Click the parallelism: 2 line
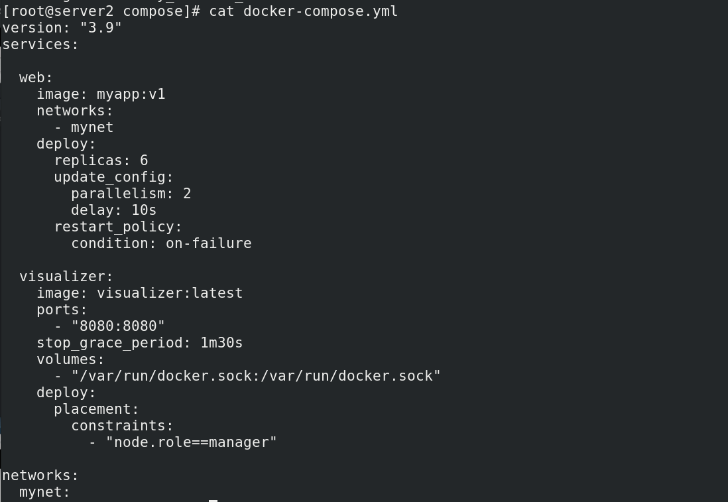This screenshot has height=502, width=728. pyautogui.click(x=131, y=194)
